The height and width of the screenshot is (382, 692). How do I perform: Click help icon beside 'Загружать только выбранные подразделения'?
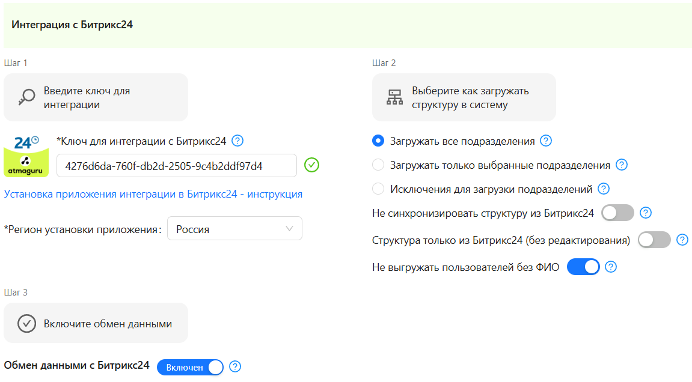(622, 165)
